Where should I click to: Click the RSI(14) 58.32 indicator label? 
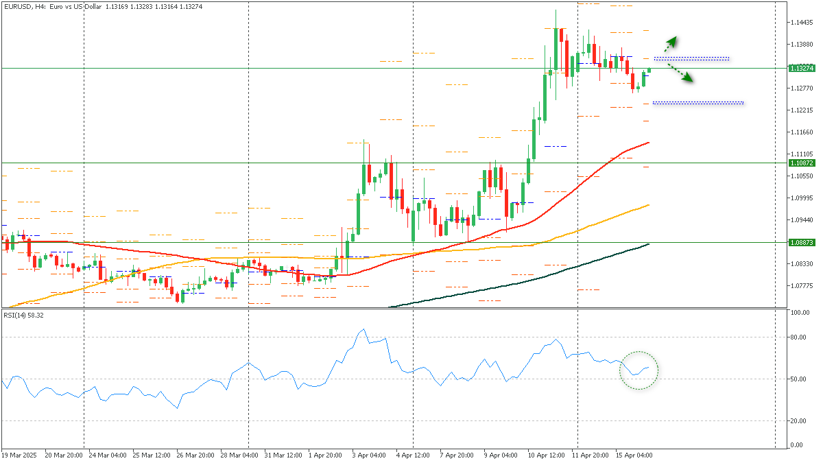(23, 315)
